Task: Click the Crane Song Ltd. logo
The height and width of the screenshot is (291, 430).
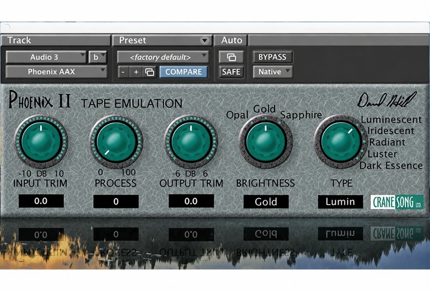Action: pyautogui.click(x=397, y=202)
